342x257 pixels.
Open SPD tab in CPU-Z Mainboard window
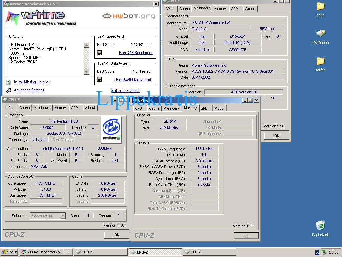click(x=235, y=9)
